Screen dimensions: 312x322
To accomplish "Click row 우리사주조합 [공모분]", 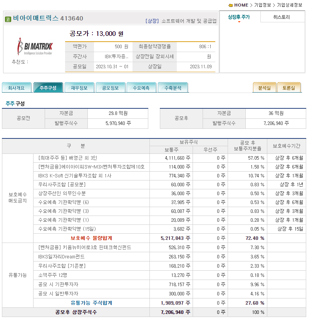I will point(62,184).
